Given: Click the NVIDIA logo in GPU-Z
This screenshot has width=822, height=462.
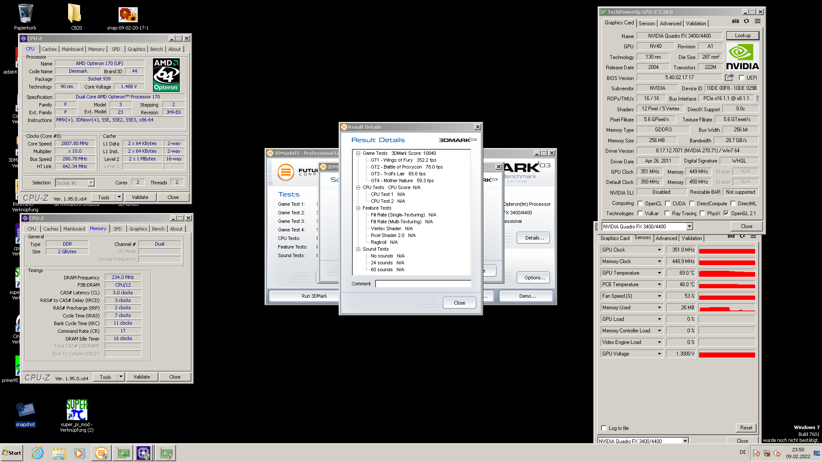Looking at the screenshot, I should (742, 57).
